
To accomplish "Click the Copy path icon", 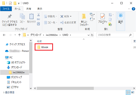I will [39, 19].
